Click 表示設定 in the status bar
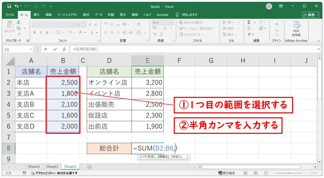Screen dimensions: 324x178 coord(227,173)
